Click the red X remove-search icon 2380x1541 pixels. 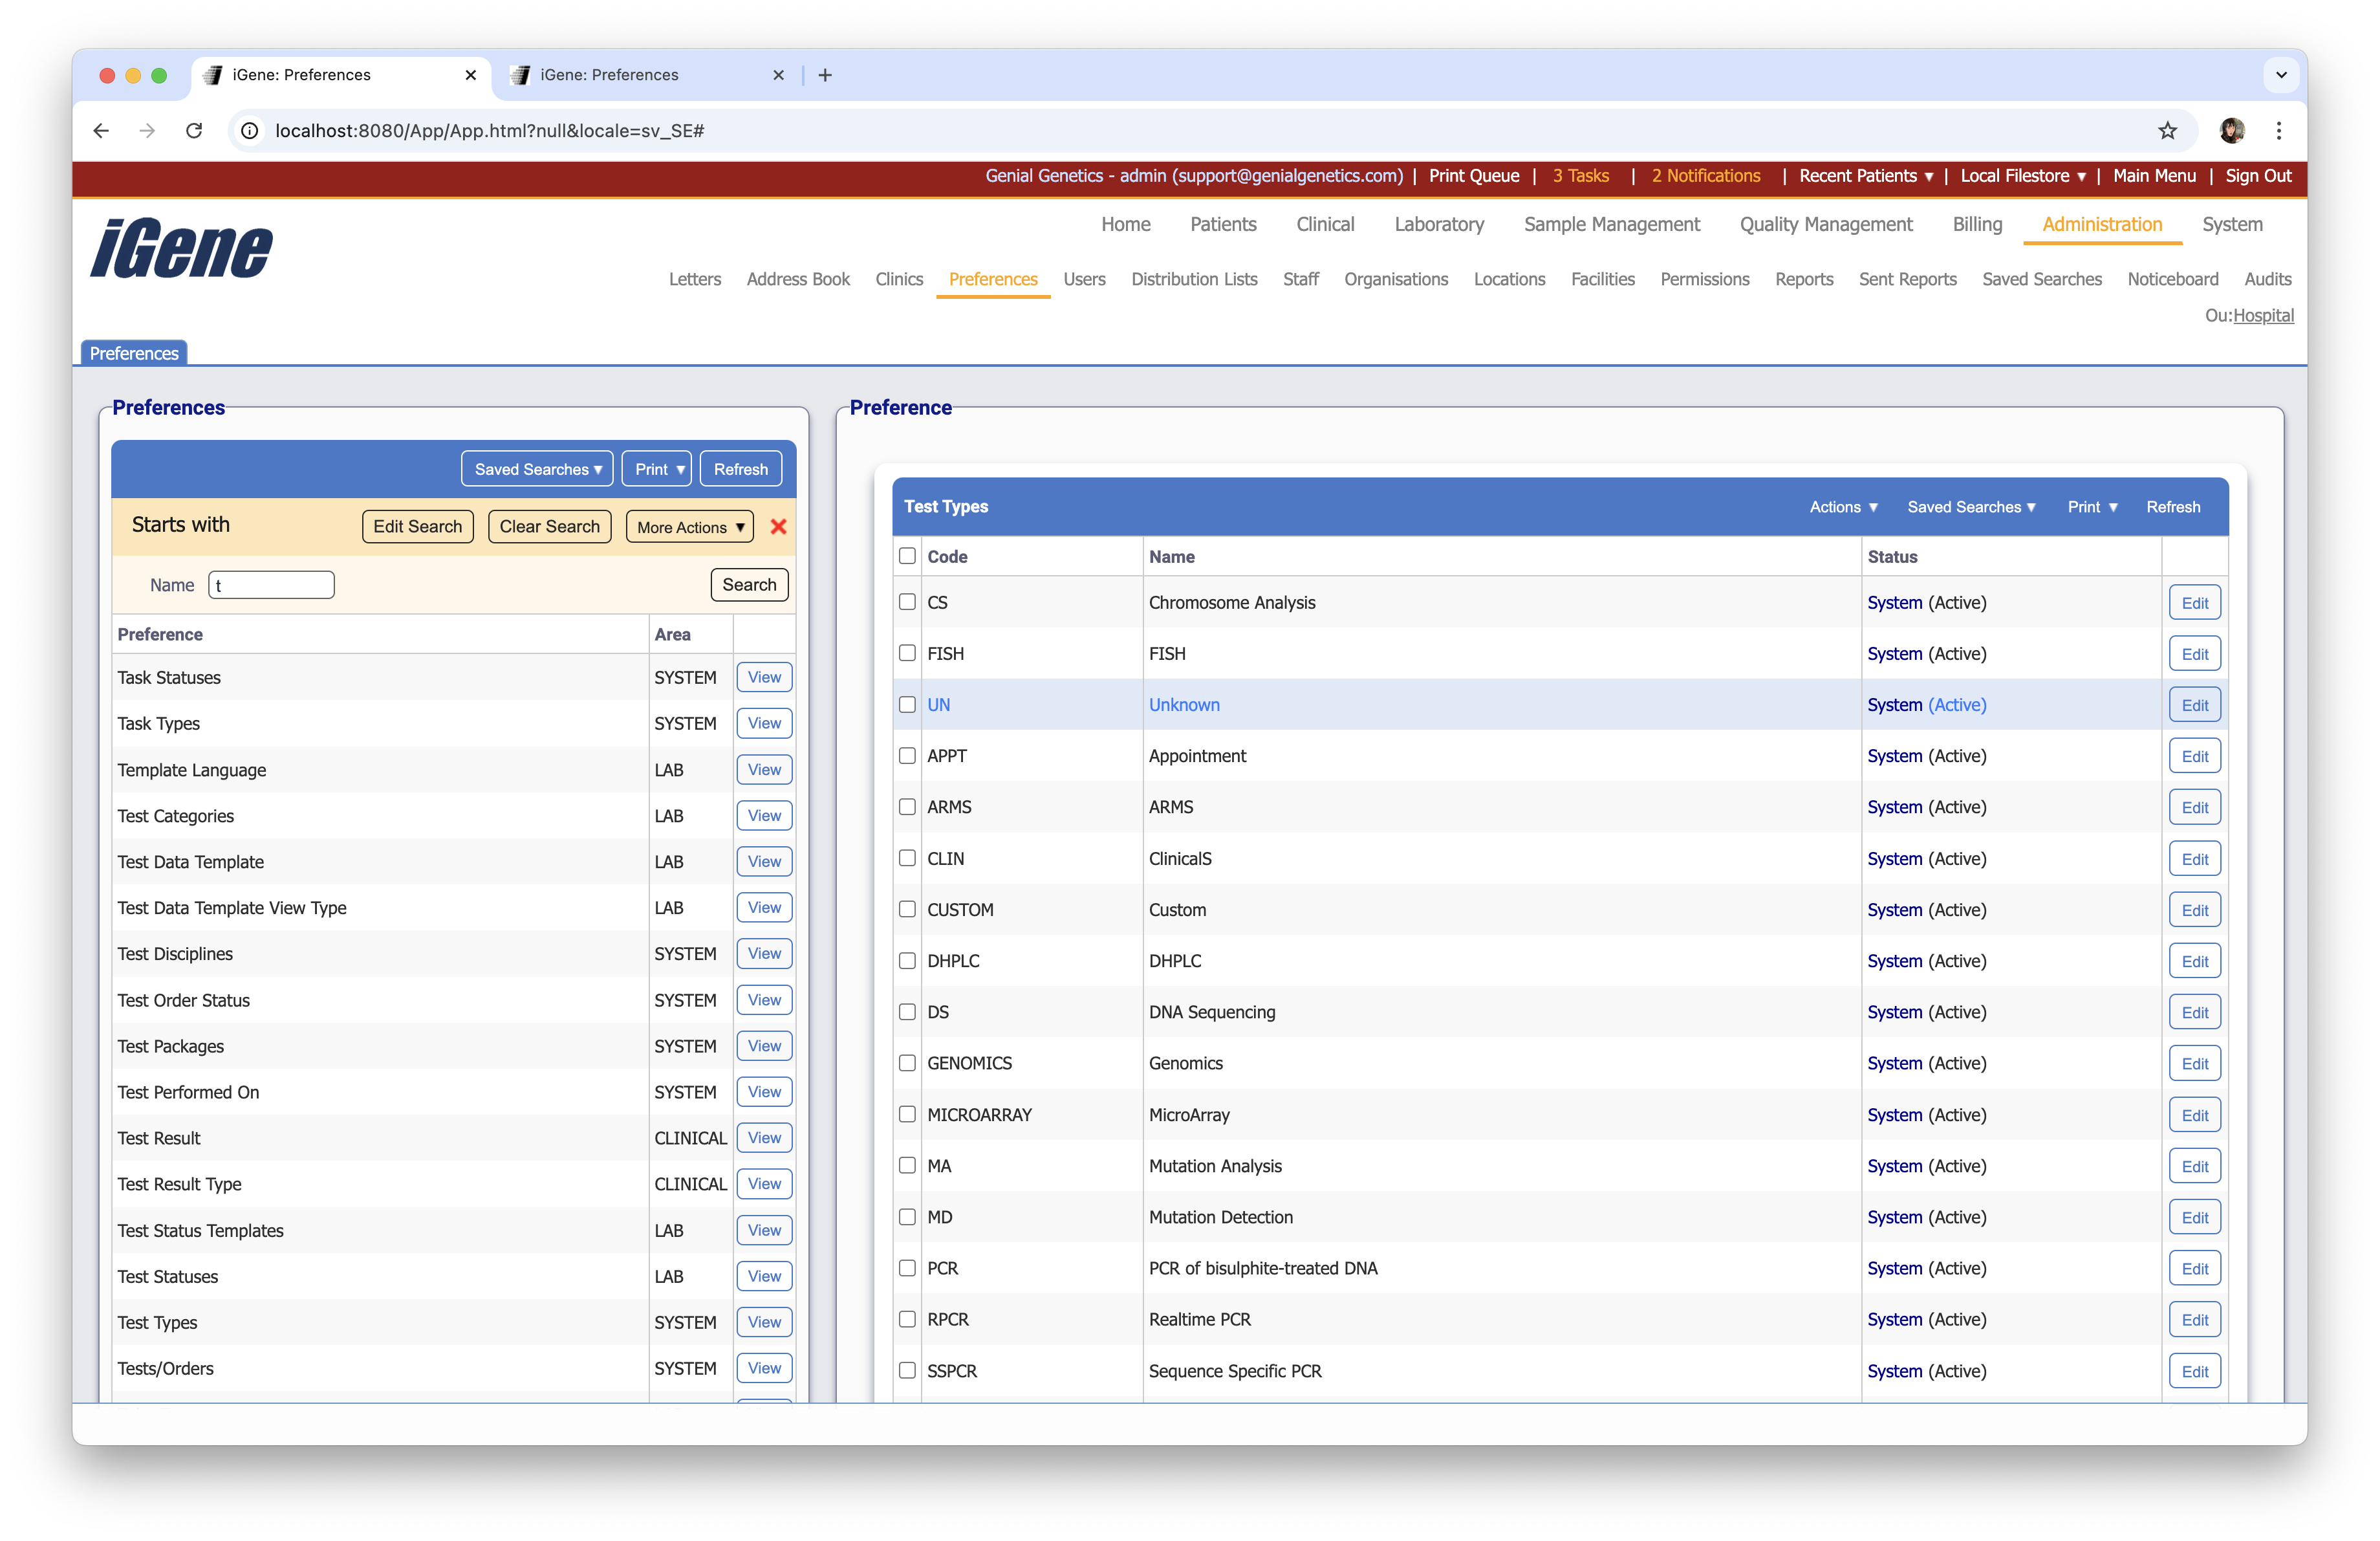[x=778, y=527]
